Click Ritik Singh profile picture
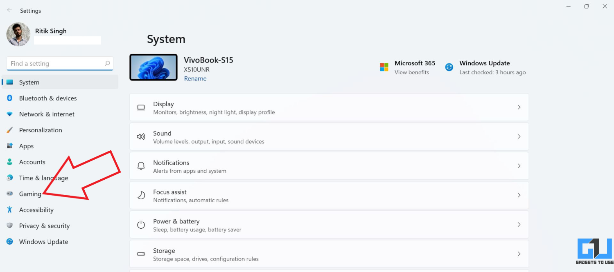 (x=18, y=34)
